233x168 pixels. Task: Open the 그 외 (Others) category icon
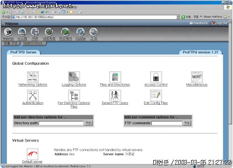point(94,32)
